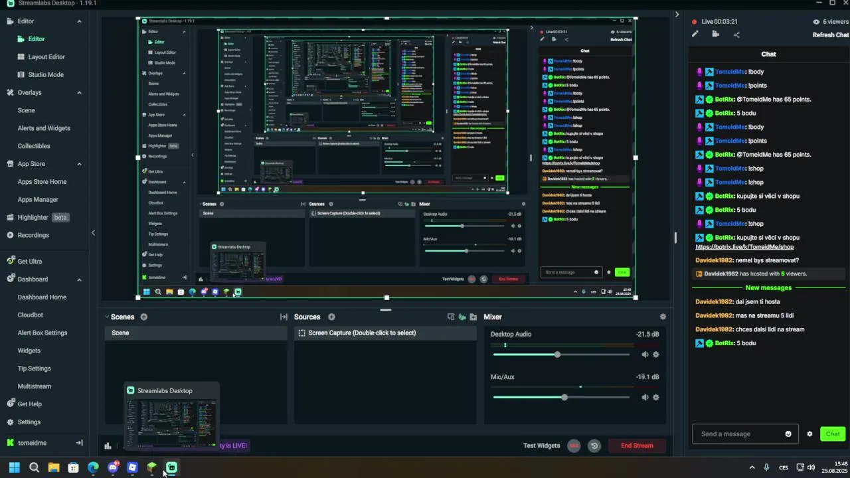
Task: Open Mic/Aux source settings gear
Action: [656, 397]
